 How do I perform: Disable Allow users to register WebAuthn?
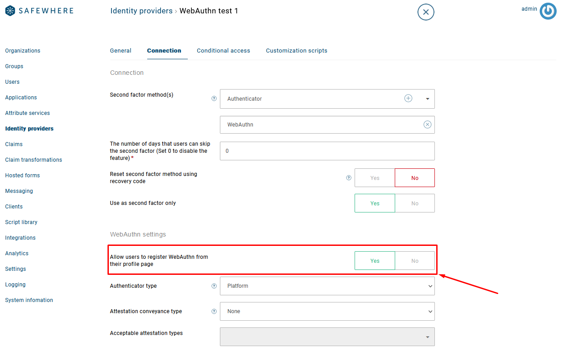(415, 261)
